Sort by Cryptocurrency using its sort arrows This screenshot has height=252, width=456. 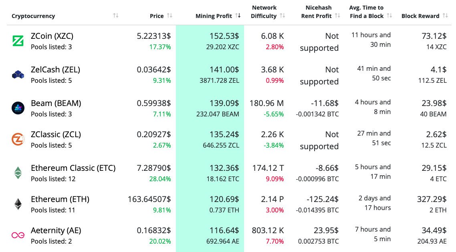(116, 15)
